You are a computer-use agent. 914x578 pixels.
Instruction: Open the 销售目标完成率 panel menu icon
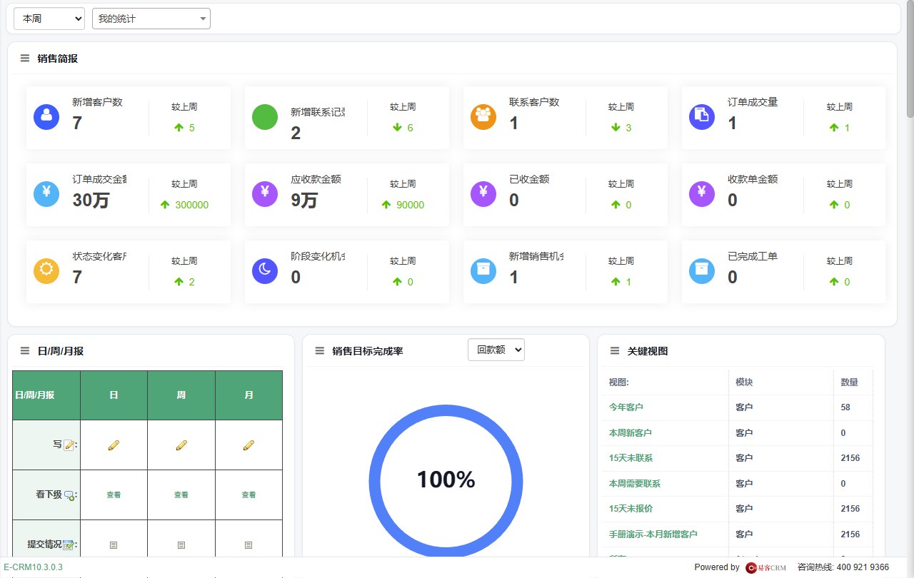point(320,351)
